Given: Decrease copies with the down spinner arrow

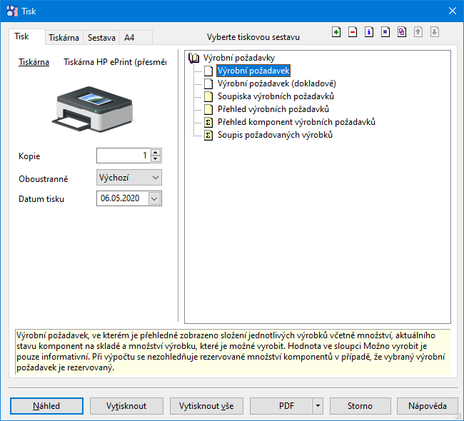Looking at the screenshot, I should 156,159.
